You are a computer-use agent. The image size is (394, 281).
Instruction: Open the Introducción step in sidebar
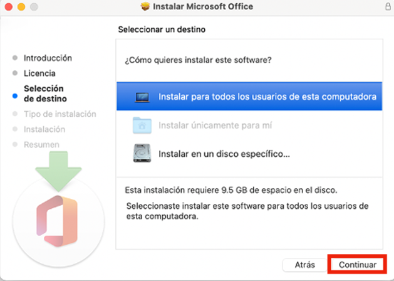point(48,58)
